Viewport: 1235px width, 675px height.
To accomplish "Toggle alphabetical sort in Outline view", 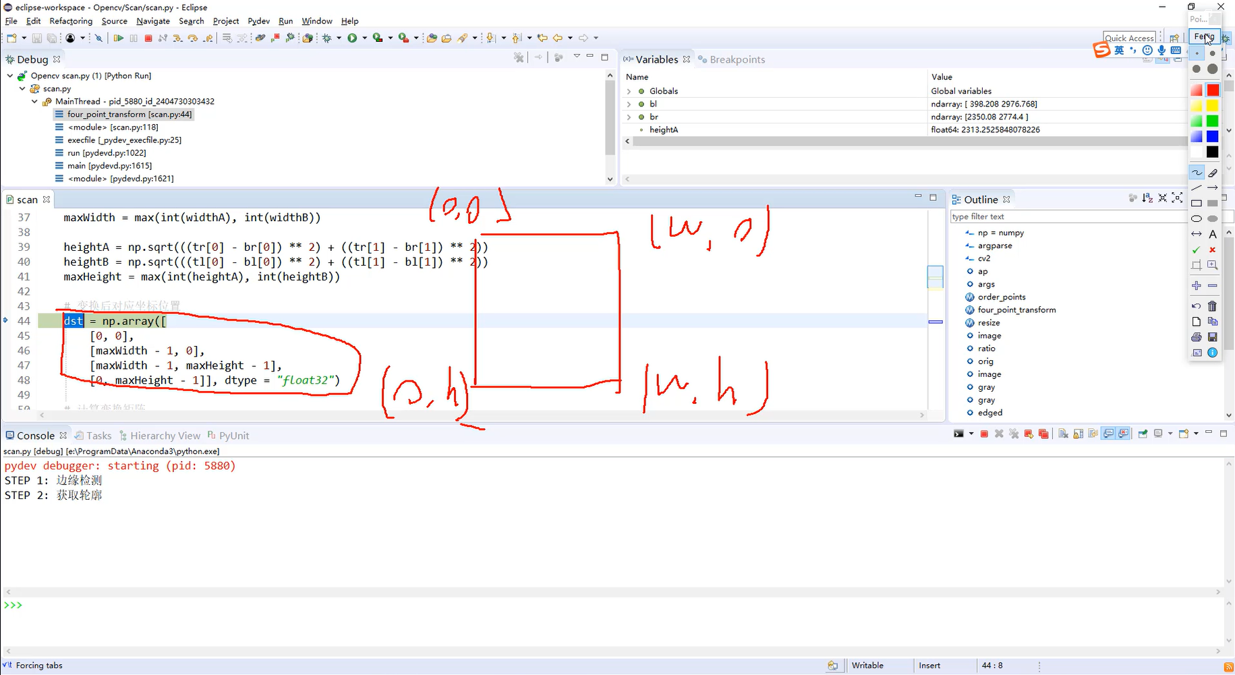I will click(1147, 198).
